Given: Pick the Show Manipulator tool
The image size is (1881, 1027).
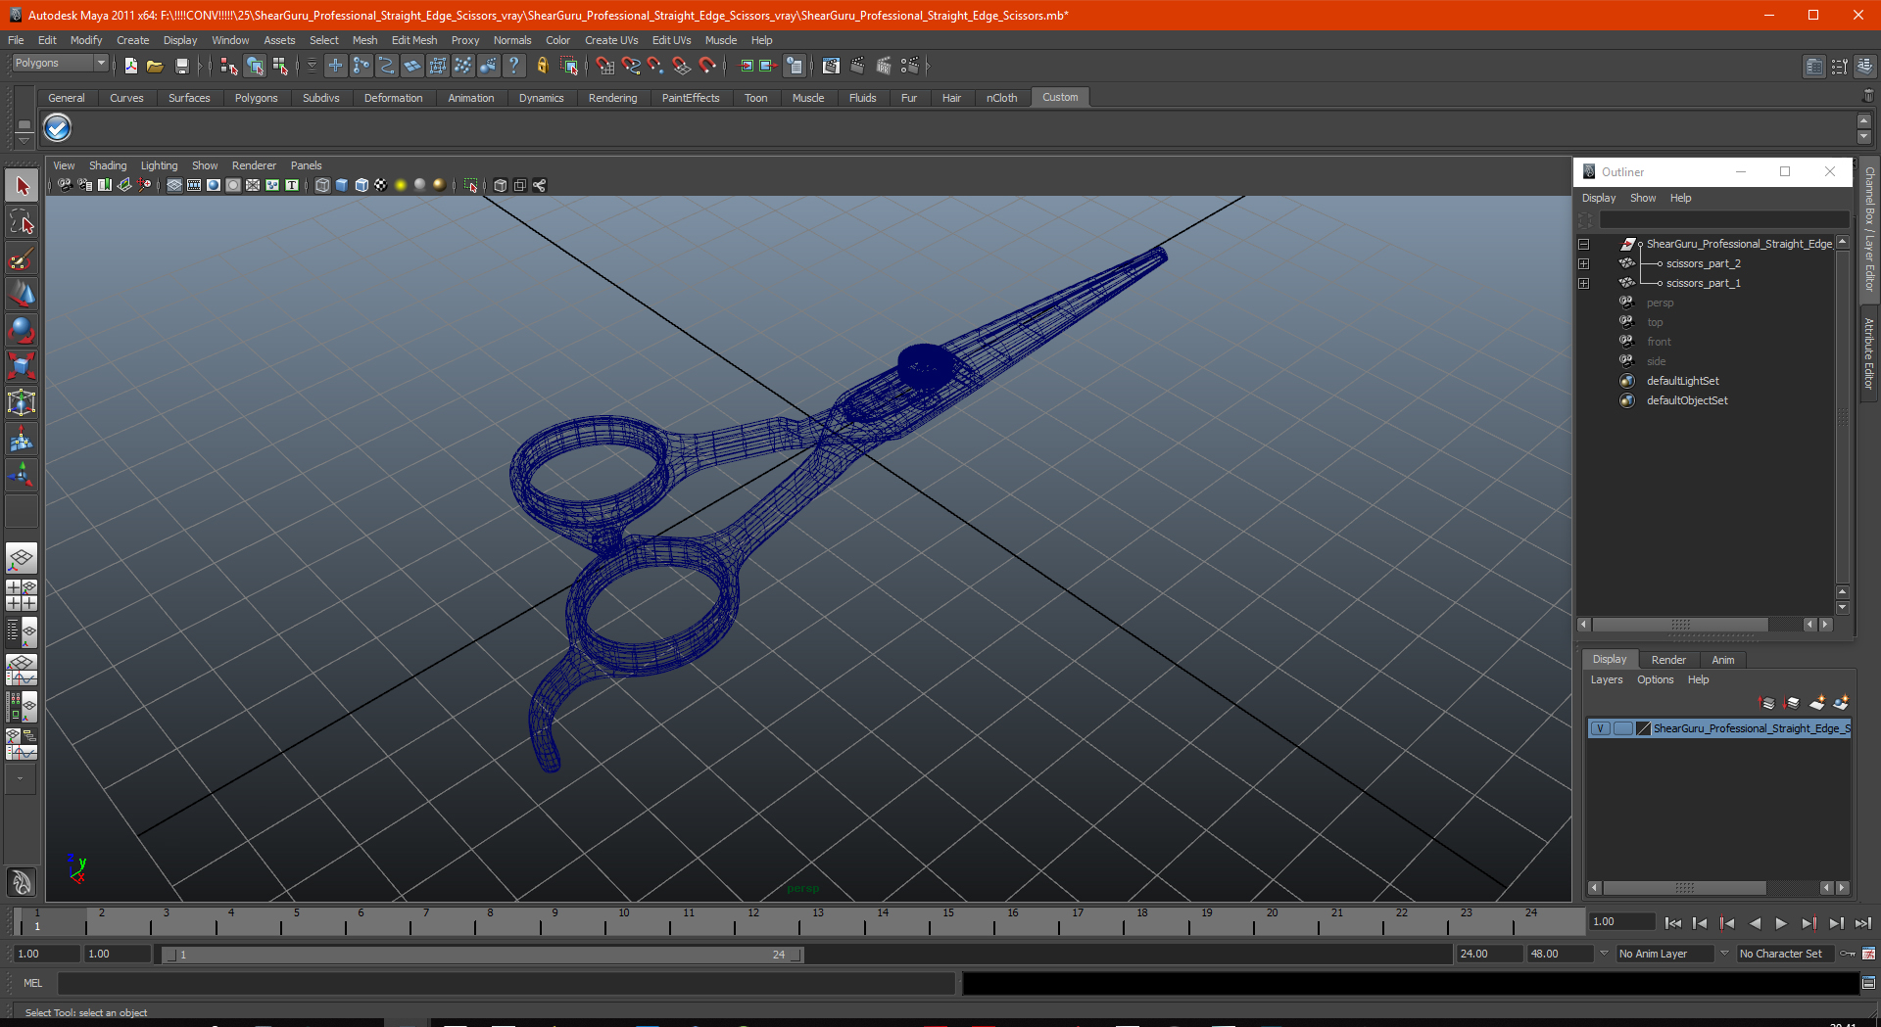Looking at the screenshot, I should pyautogui.click(x=22, y=475).
